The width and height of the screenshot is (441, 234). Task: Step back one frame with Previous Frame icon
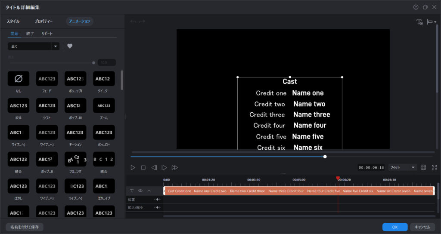pos(154,167)
